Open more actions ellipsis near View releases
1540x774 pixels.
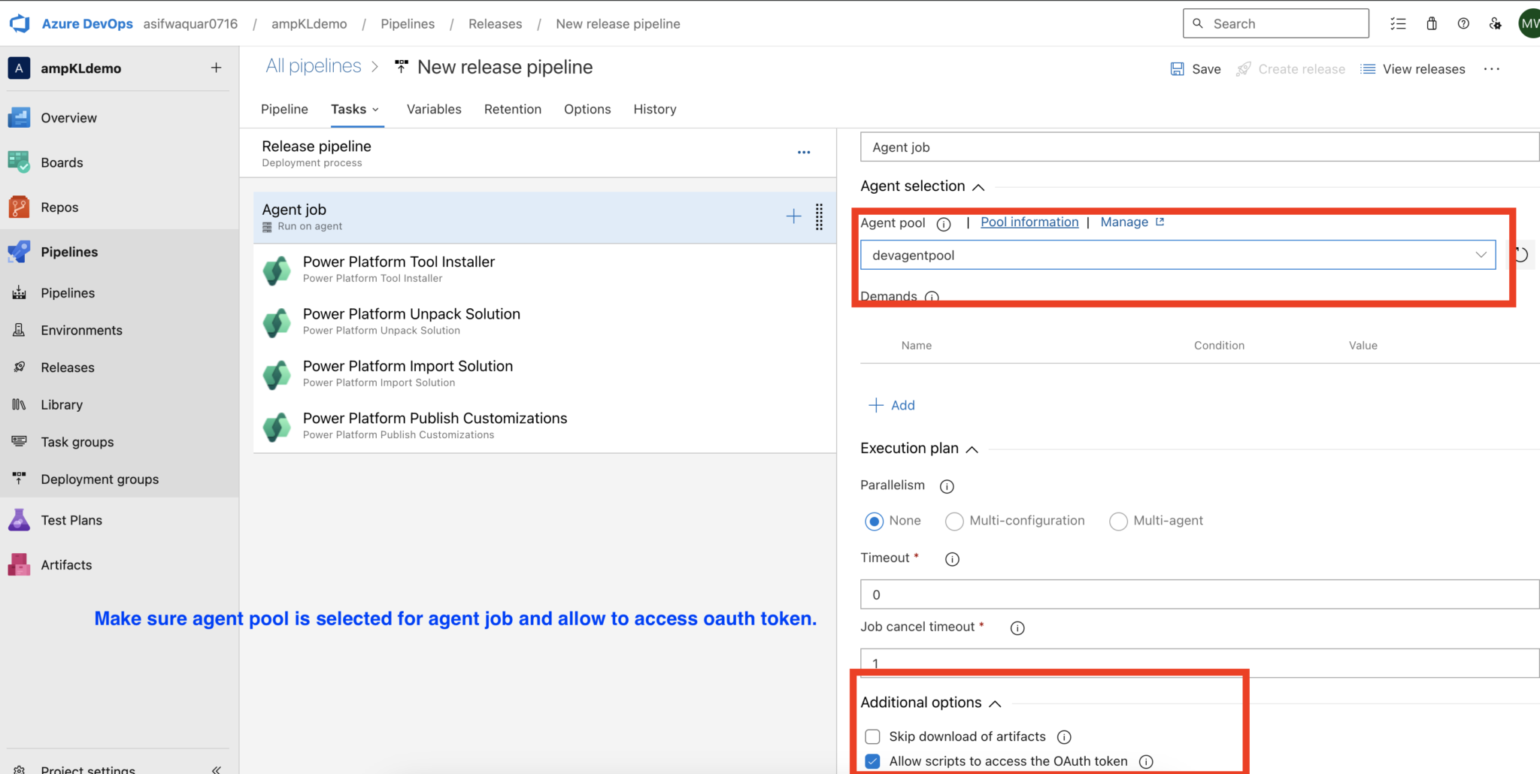(x=1492, y=69)
